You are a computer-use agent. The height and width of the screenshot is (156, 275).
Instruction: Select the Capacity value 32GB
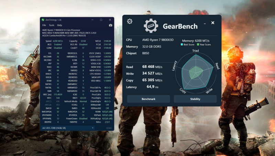(x=83, y=41)
